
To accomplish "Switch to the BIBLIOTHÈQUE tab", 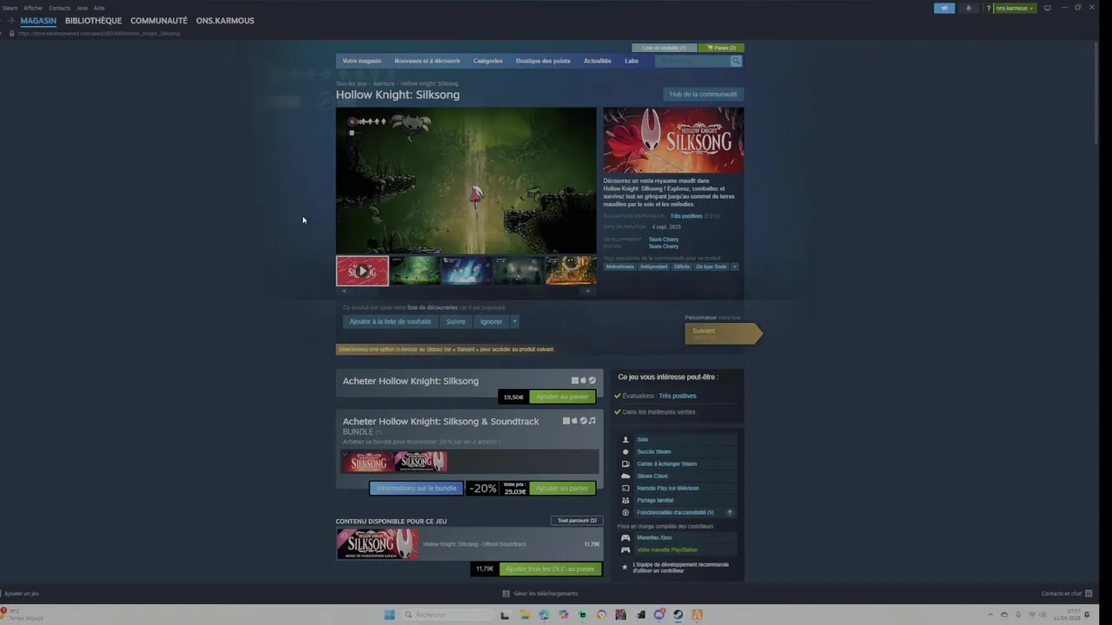I will [x=93, y=21].
